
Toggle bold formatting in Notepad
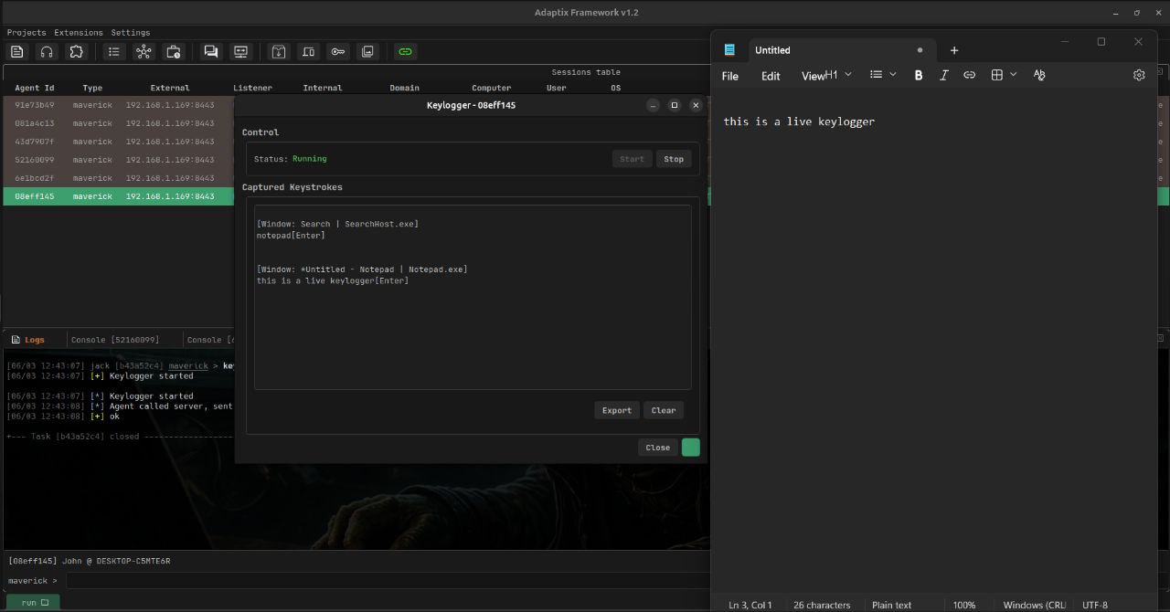pos(919,76)
